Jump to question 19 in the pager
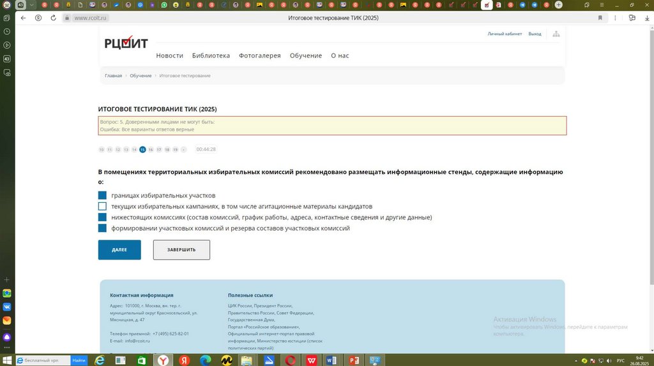 pyautogui.click(x=175, y=149)
